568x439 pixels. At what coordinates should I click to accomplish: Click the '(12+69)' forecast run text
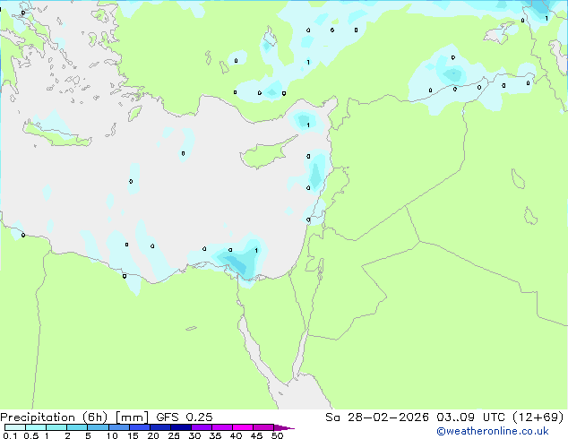point(538,417)
